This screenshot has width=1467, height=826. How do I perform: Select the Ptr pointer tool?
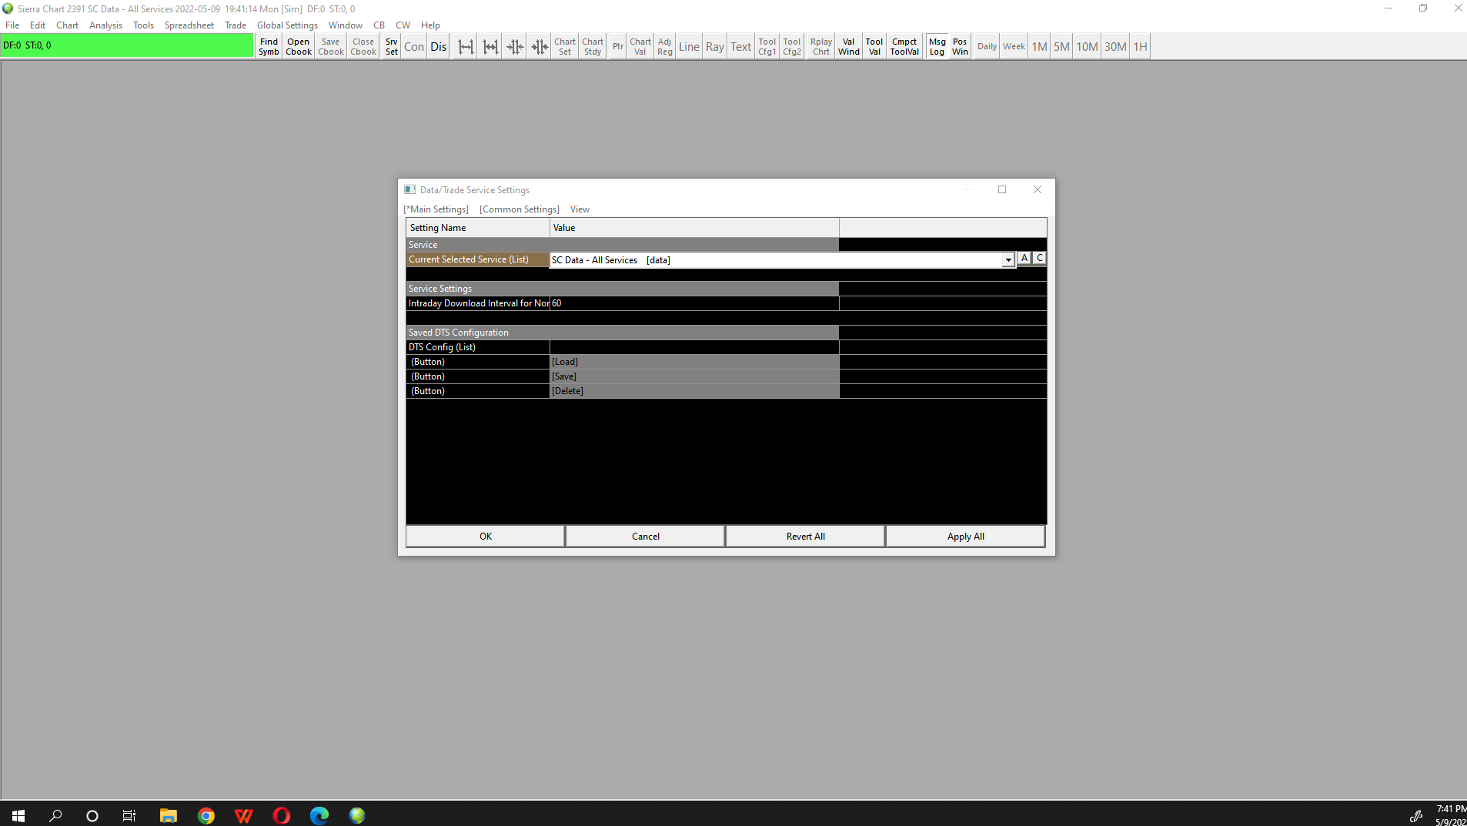[x=618, y=47]
